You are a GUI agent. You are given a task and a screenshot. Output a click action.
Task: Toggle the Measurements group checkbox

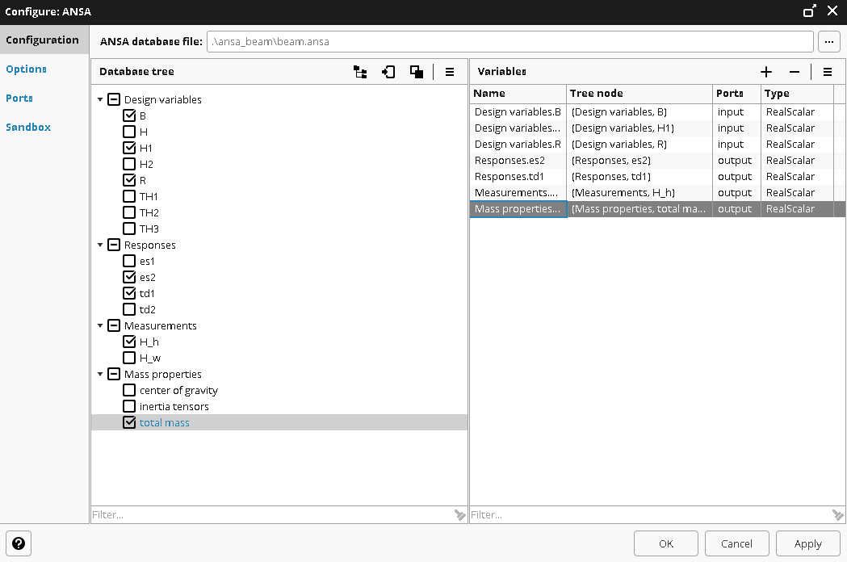point(113,326)
